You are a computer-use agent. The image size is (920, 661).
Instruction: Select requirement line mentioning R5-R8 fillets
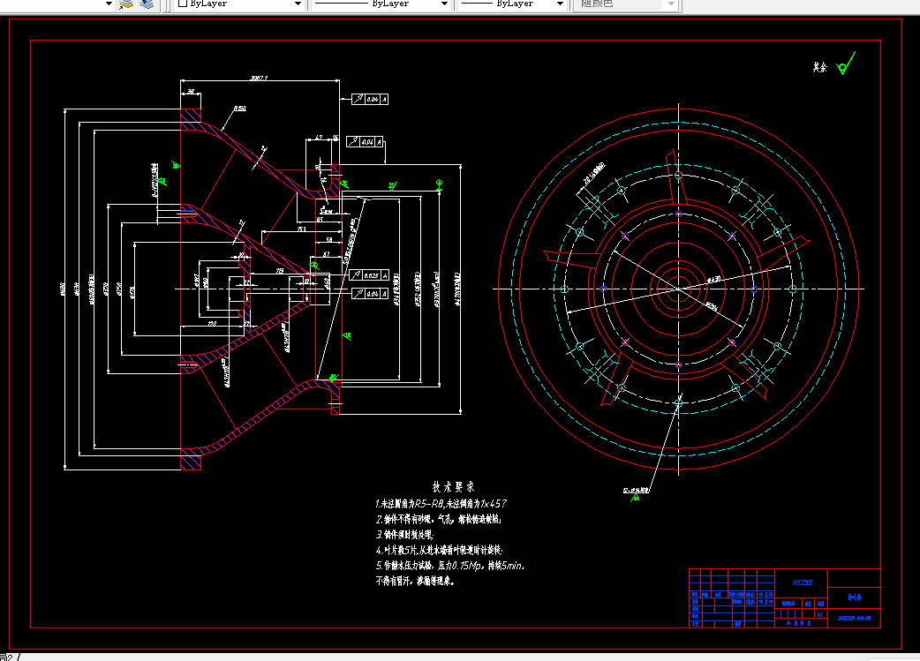pyautogui.click(x=441, y=503)
